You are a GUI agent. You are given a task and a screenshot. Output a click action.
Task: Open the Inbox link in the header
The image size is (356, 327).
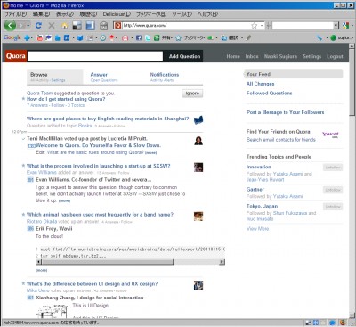(x=252, y=56)
